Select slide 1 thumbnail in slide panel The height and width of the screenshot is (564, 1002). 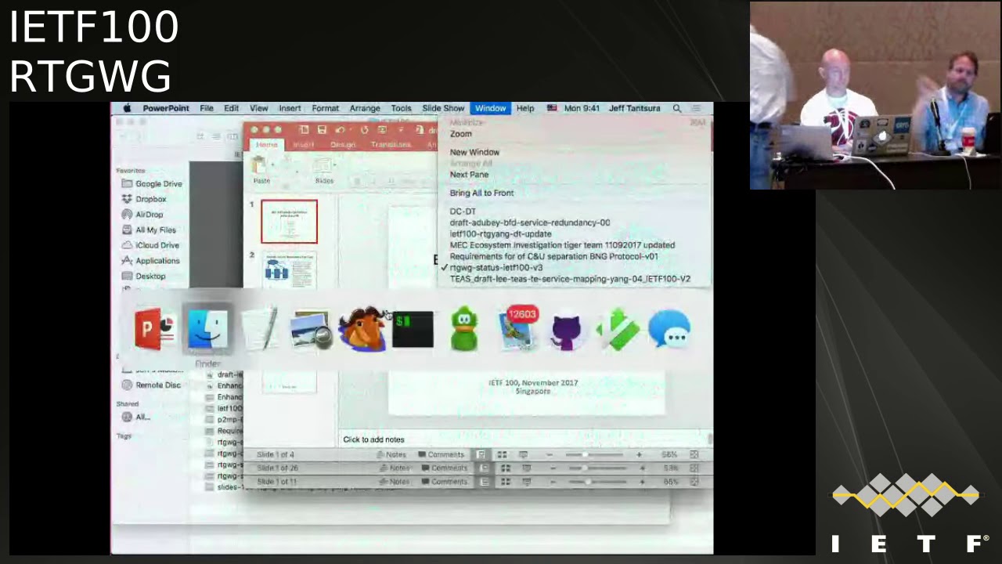(289, 222)
